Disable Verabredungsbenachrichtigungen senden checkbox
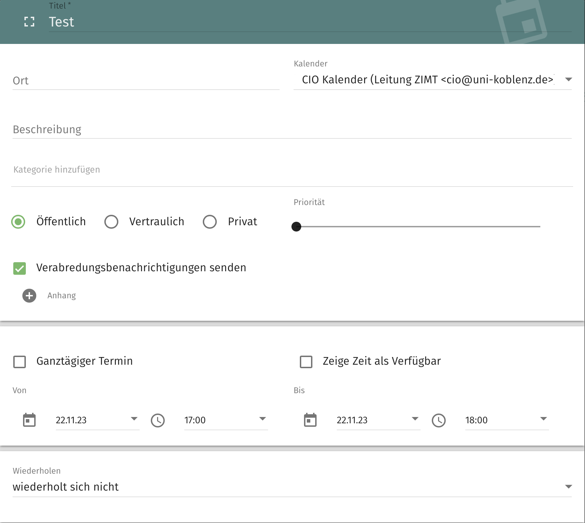The image size is (585, 523). tap(20, 268)
